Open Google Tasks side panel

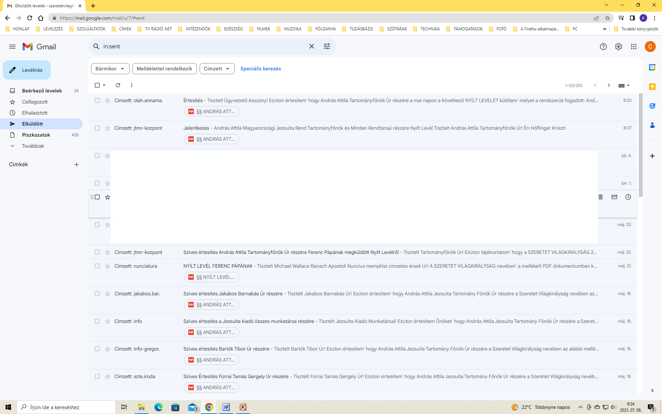(652, 106)
